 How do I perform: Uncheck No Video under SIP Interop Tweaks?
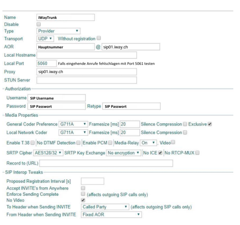coord(83,200)
